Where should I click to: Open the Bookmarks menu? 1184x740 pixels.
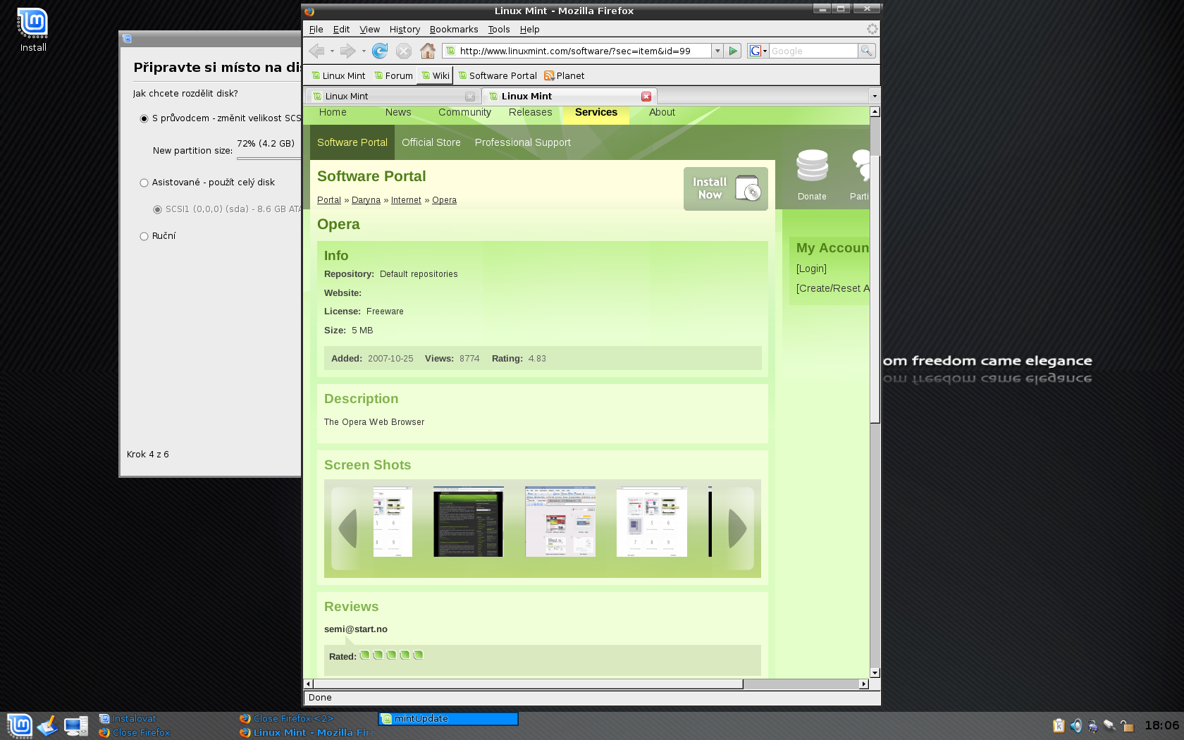(x=454, y=30)
